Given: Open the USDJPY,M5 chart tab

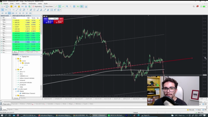Looking at the screenshot, I should pyautogui.click(x=88, y=99).
